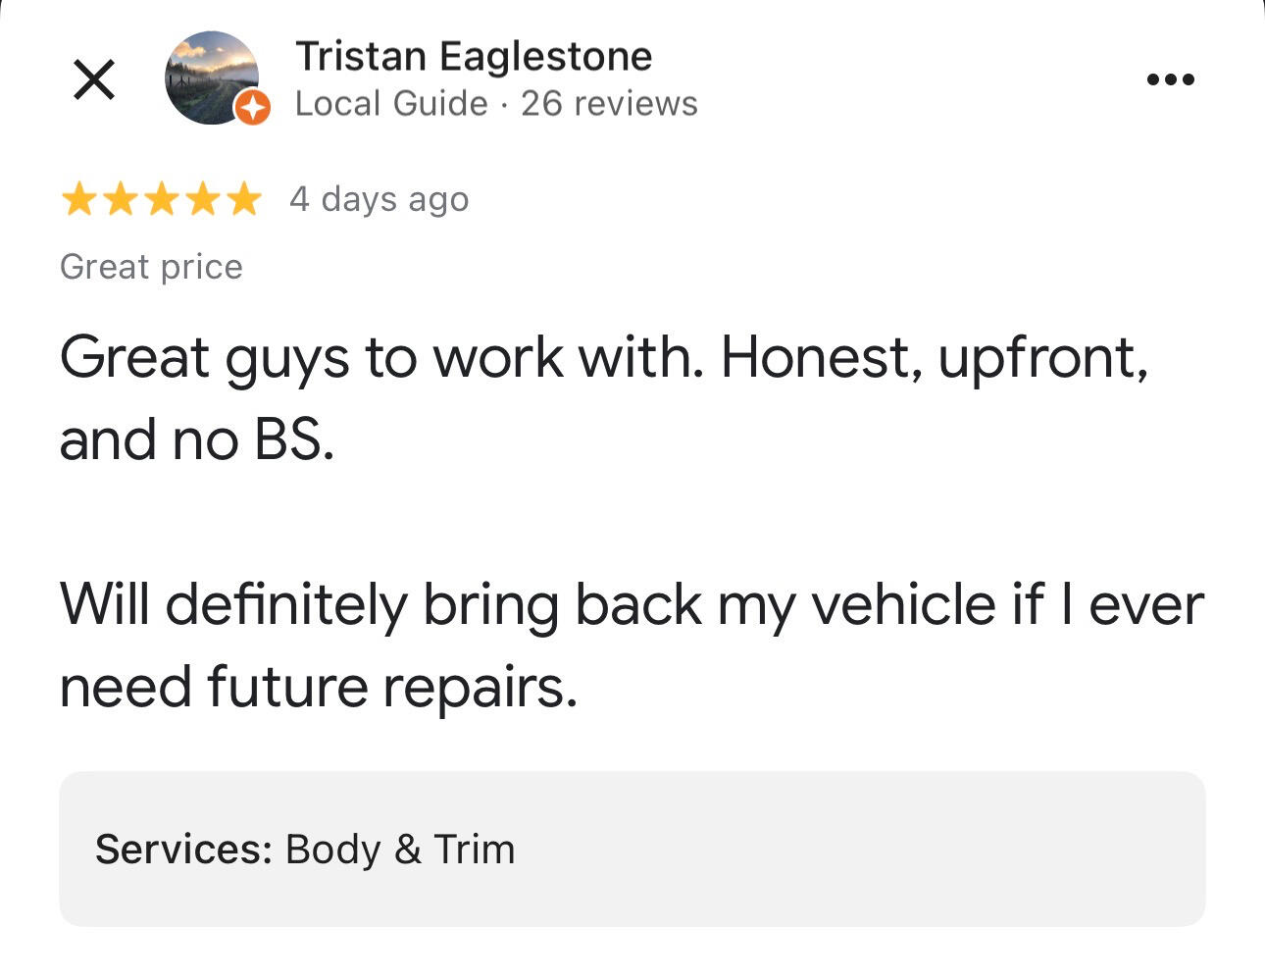Screen dimensions: 1265x980
Task: Click the 'need future repairs.' line
Action: (319, 687)
